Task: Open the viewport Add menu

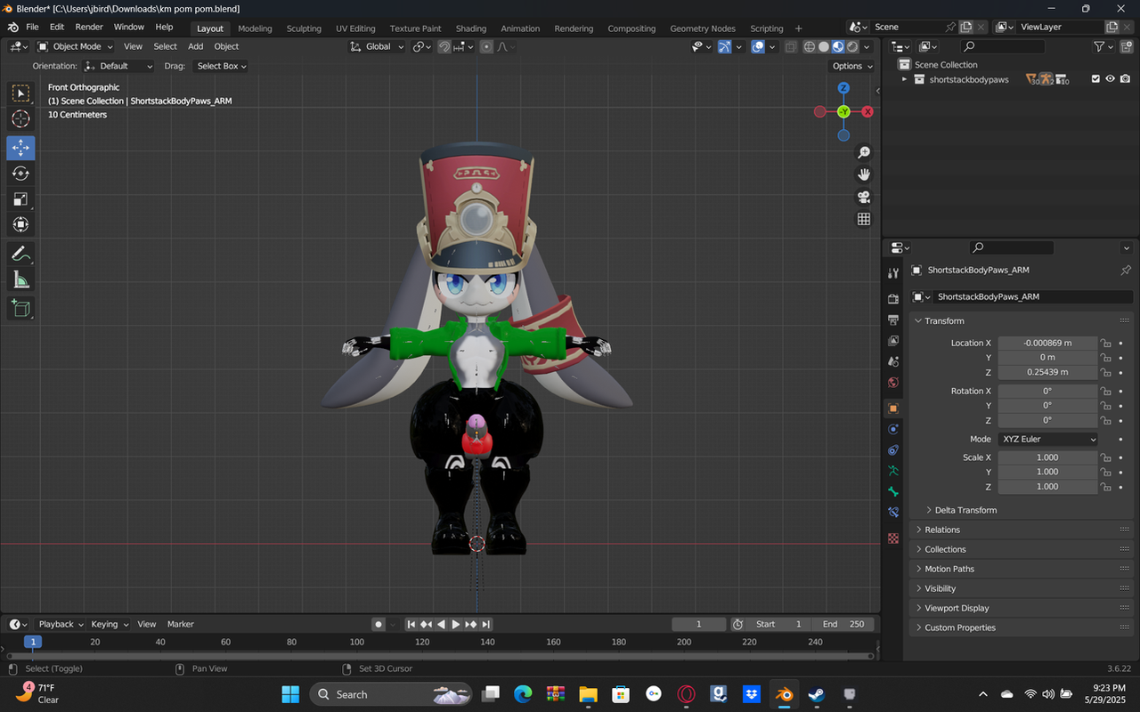Action: coord(195,46)
